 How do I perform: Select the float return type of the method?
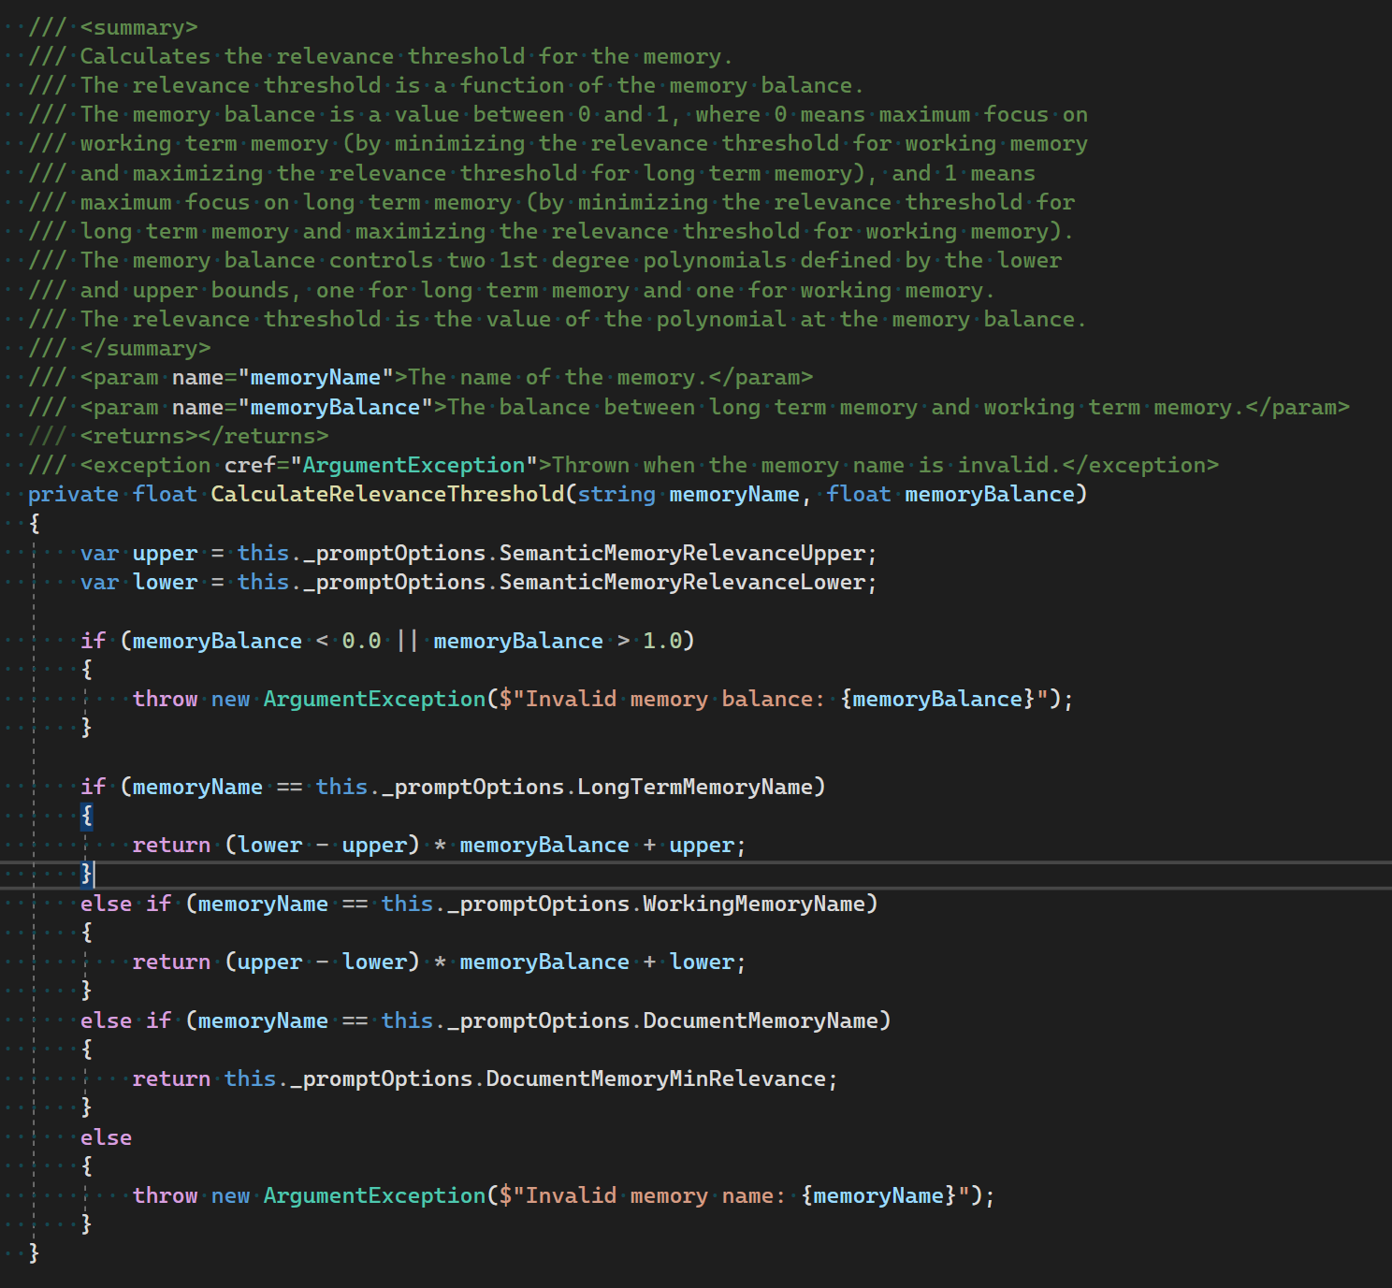click(166, 494)
